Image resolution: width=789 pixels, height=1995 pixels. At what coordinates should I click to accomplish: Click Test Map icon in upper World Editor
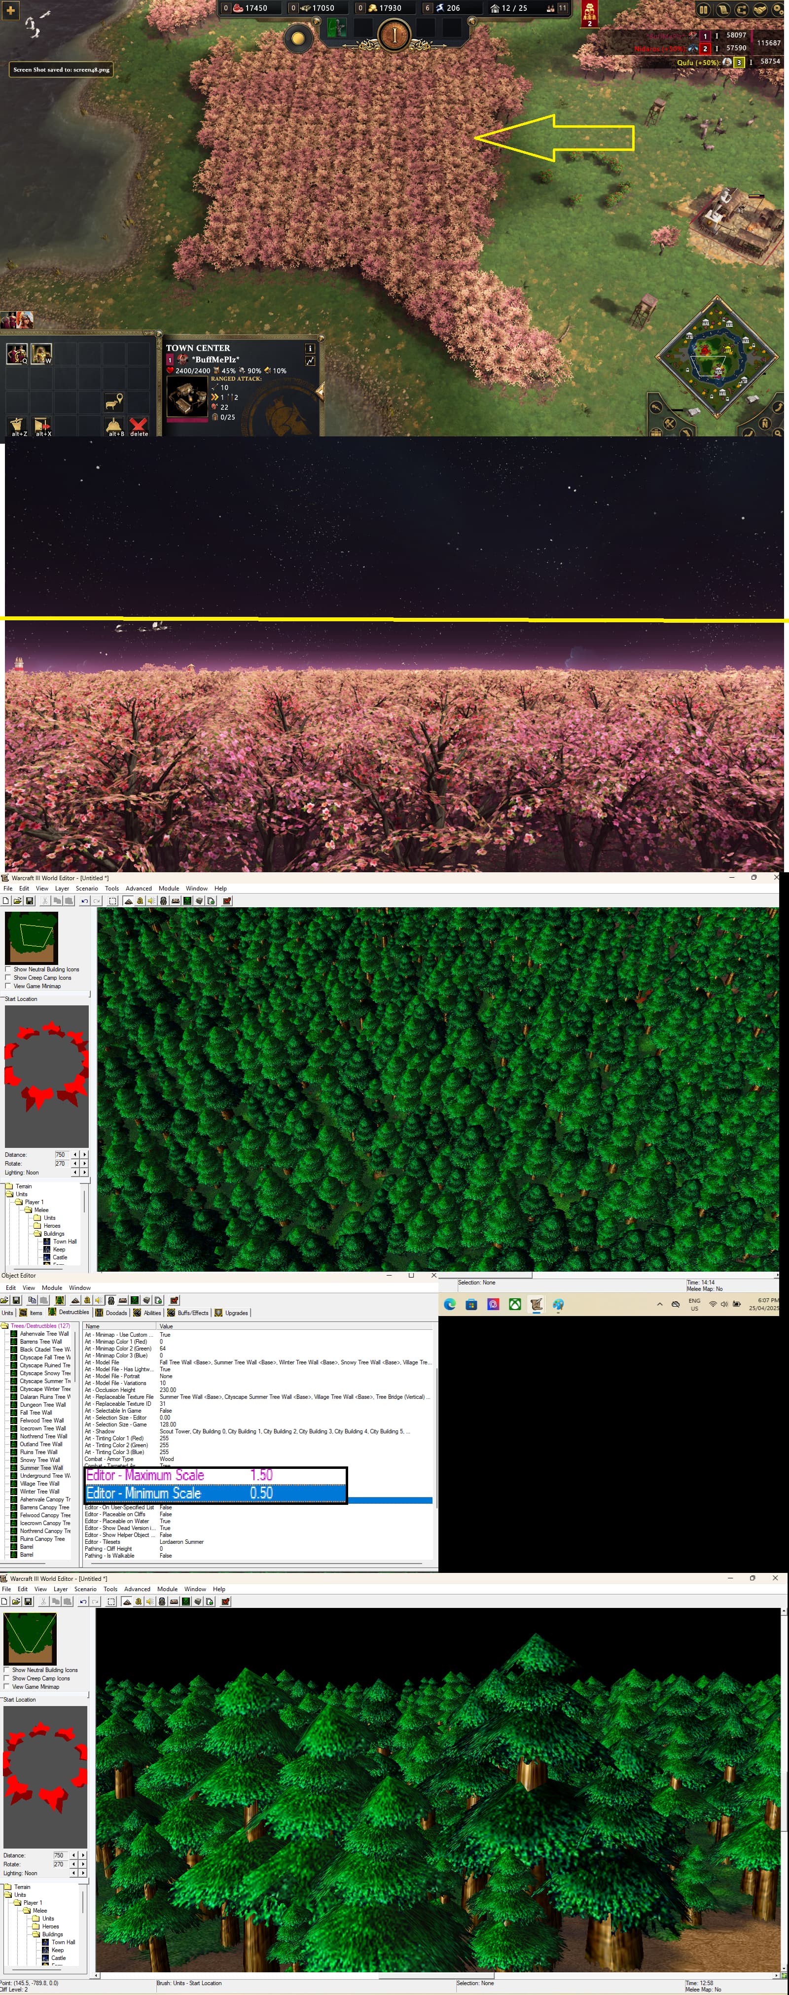[x=227, y=901]
